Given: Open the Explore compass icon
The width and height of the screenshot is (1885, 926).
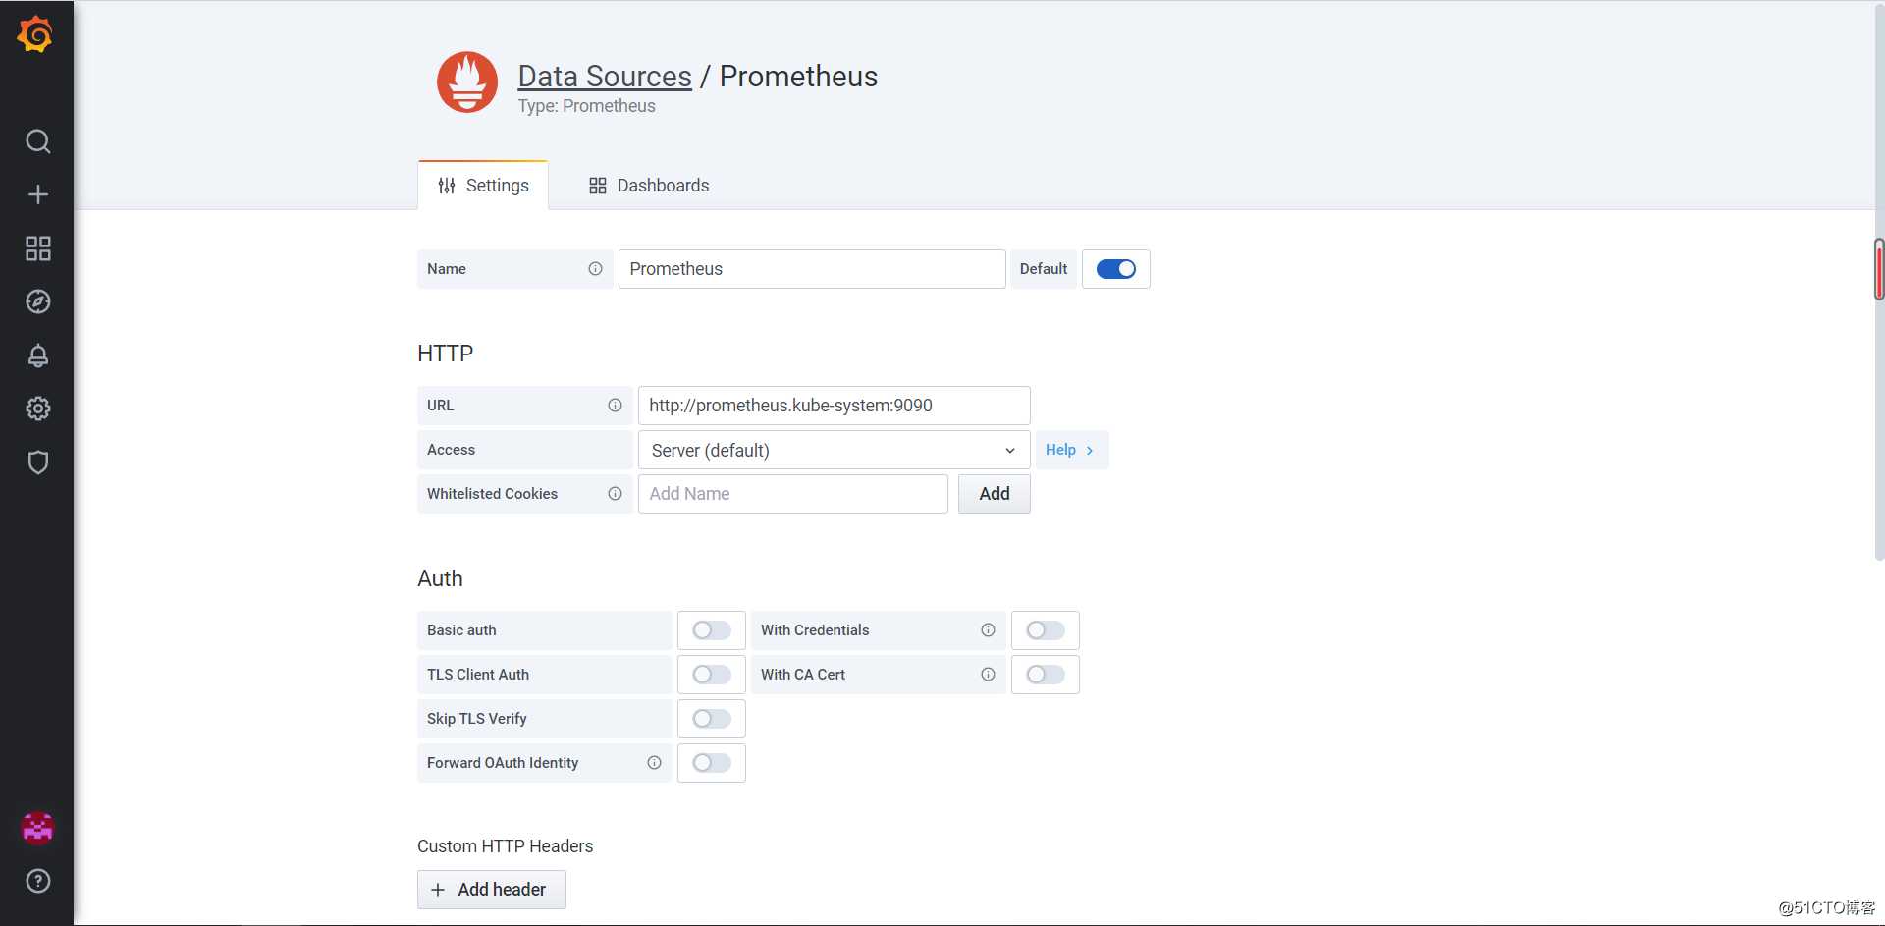Looking at the screenshot, I should coord(37,301).
